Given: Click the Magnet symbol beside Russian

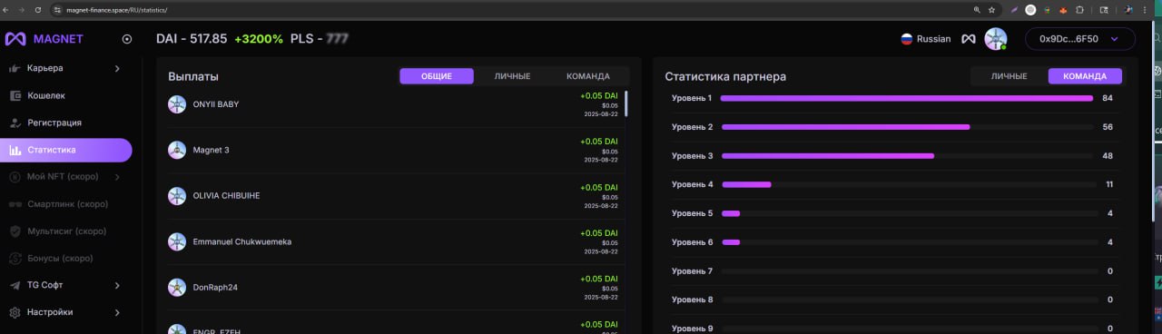Looking at the screenshot, I should [x=969, y=39].
